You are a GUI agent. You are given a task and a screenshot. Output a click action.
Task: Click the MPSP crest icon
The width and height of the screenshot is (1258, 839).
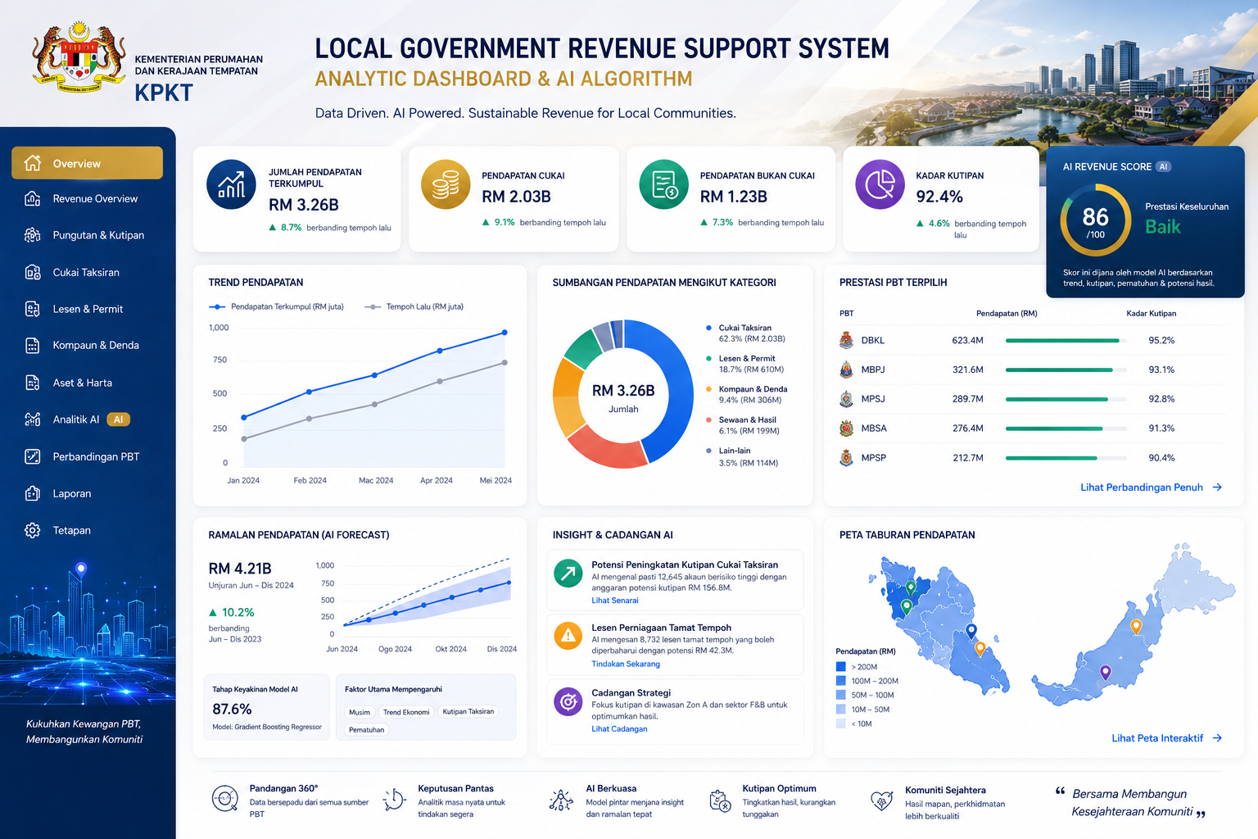(x=846, y=457)
